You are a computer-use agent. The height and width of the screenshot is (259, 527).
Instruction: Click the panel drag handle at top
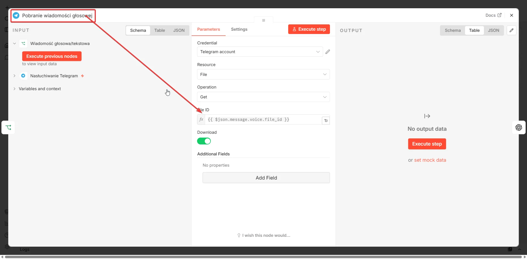point(263,20)
